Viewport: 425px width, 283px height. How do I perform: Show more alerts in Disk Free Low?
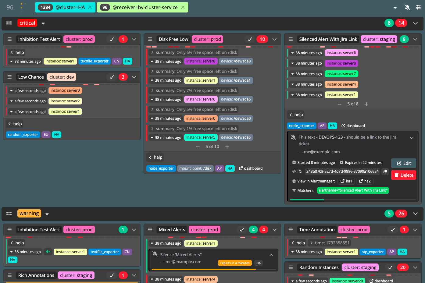coord(227,147)
